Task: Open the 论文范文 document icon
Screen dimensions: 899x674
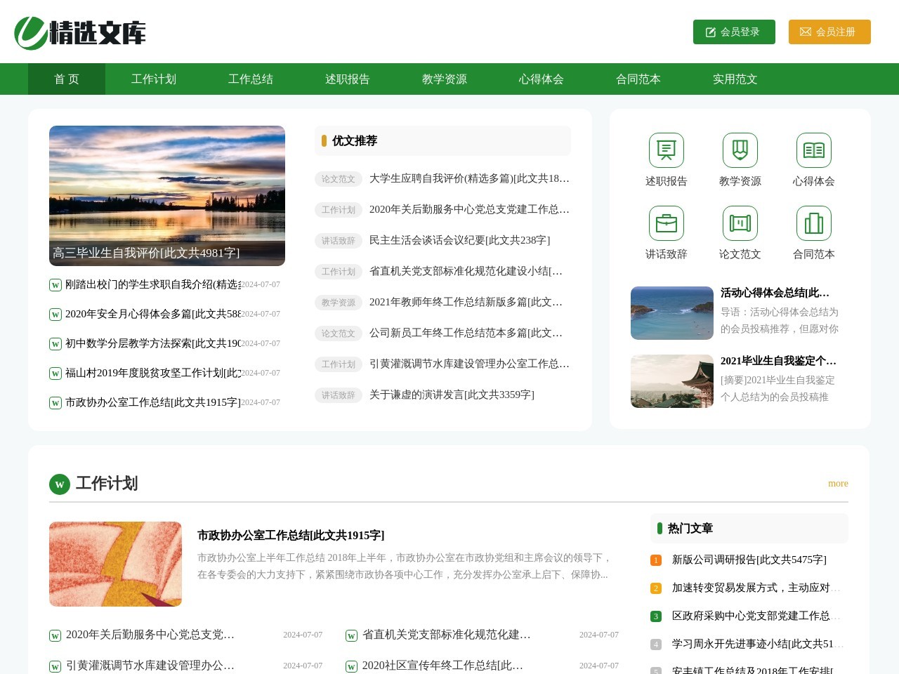Action: (740, 223)
